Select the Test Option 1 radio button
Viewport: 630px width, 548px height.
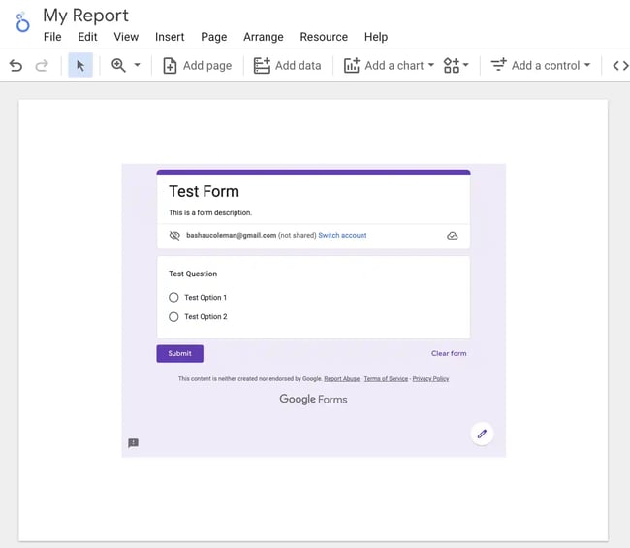click(x=173, y=297)
